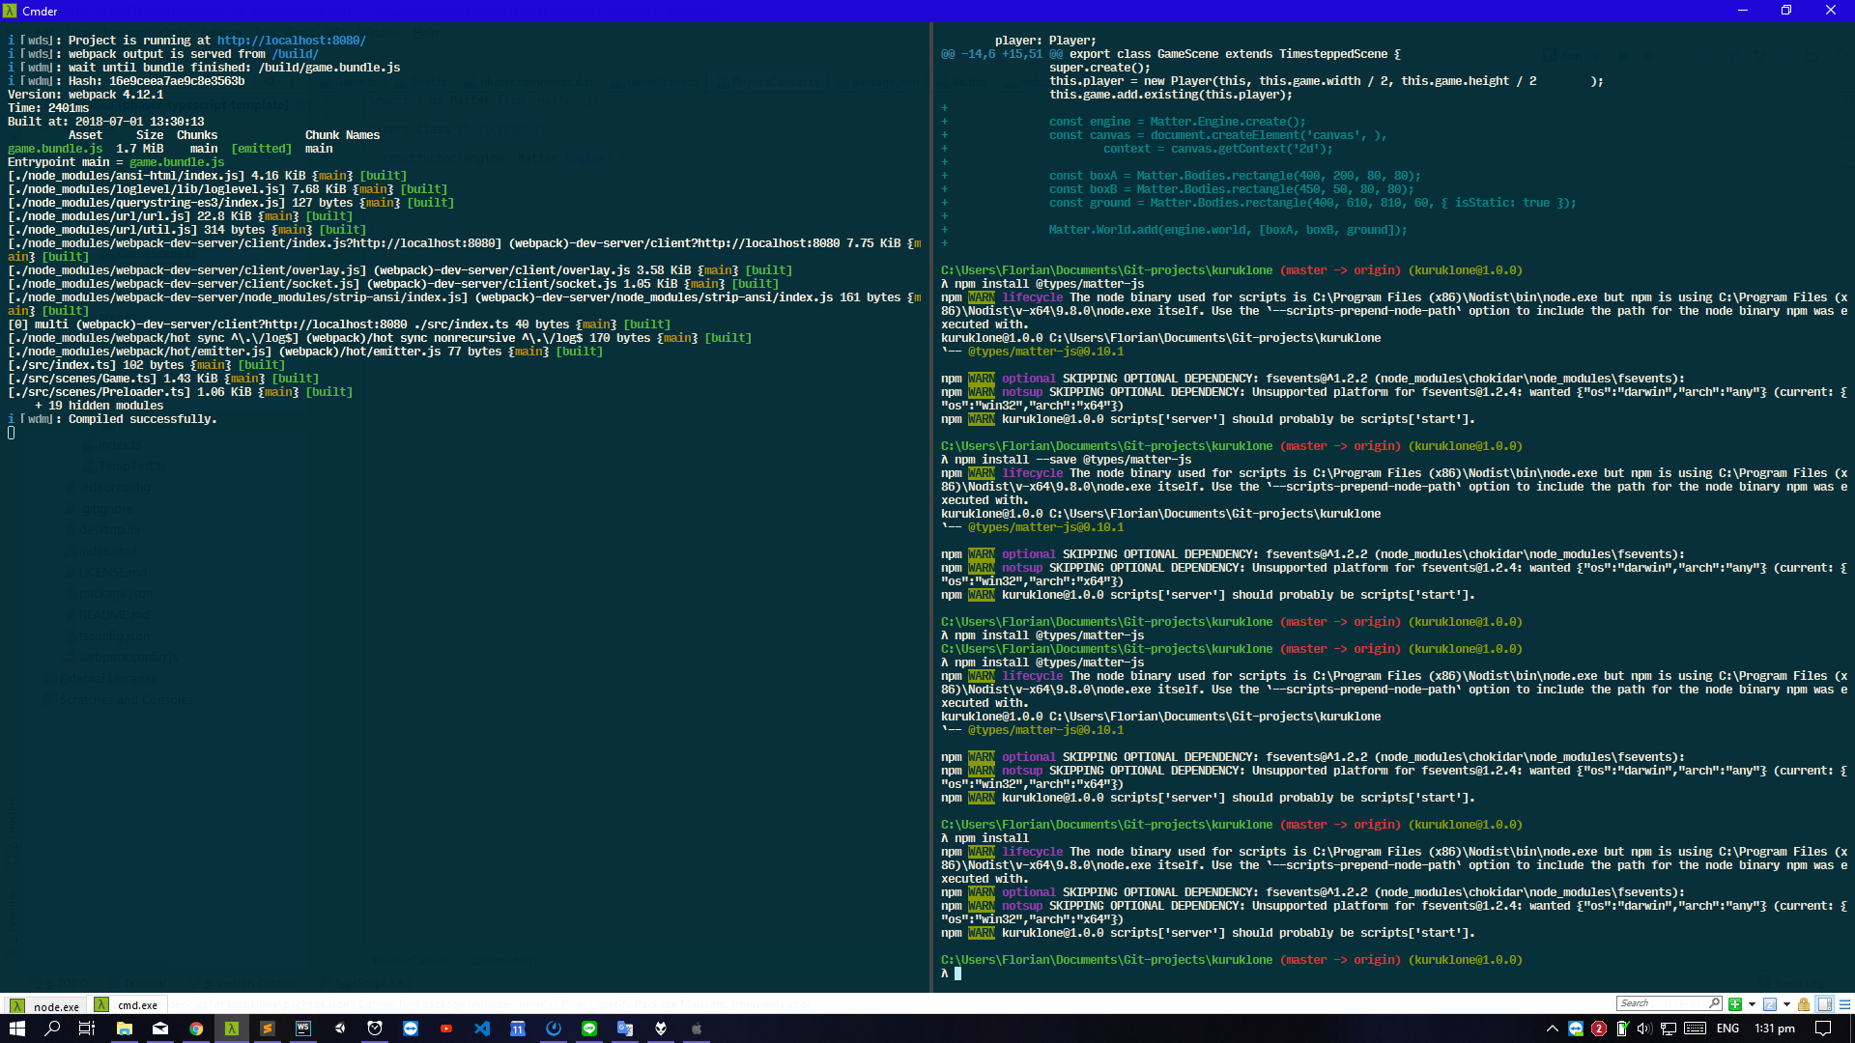The width and height of the screenshot is (1855, 1043).
Task: Open Google Chrome from the taskbar
Action: (x=196, y=1029)
